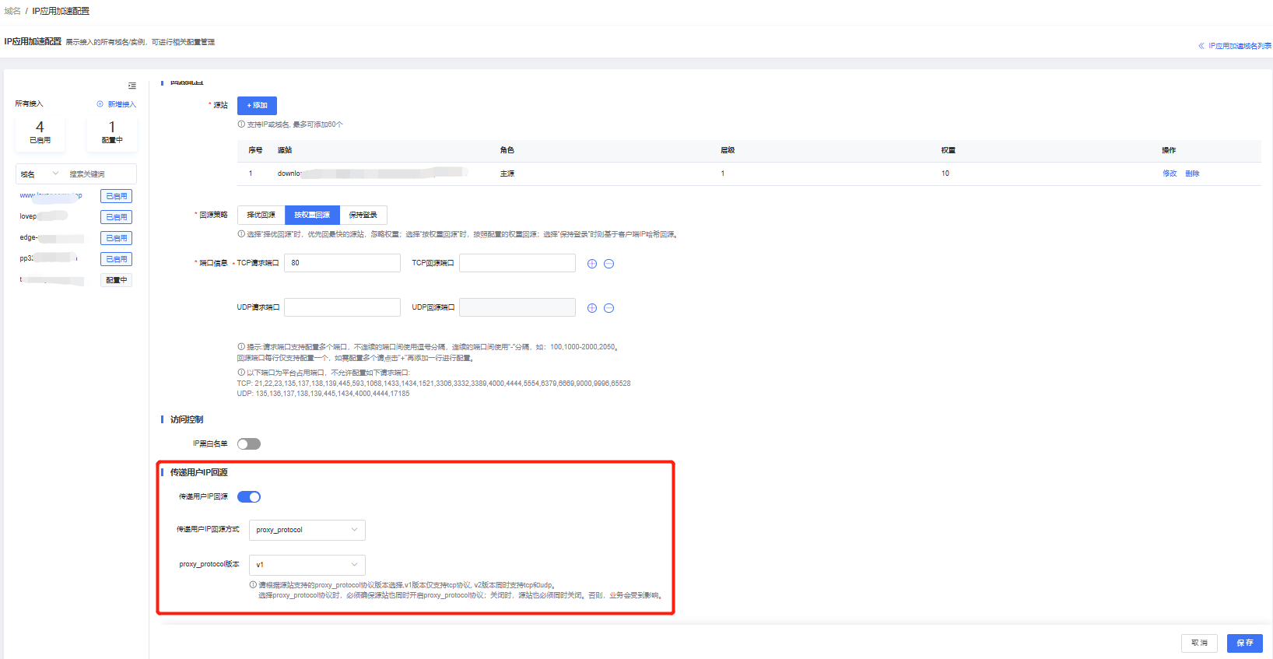Click the 主源 role cell
The height and width of the screenshot is (659, 1273).
(507, 174)
